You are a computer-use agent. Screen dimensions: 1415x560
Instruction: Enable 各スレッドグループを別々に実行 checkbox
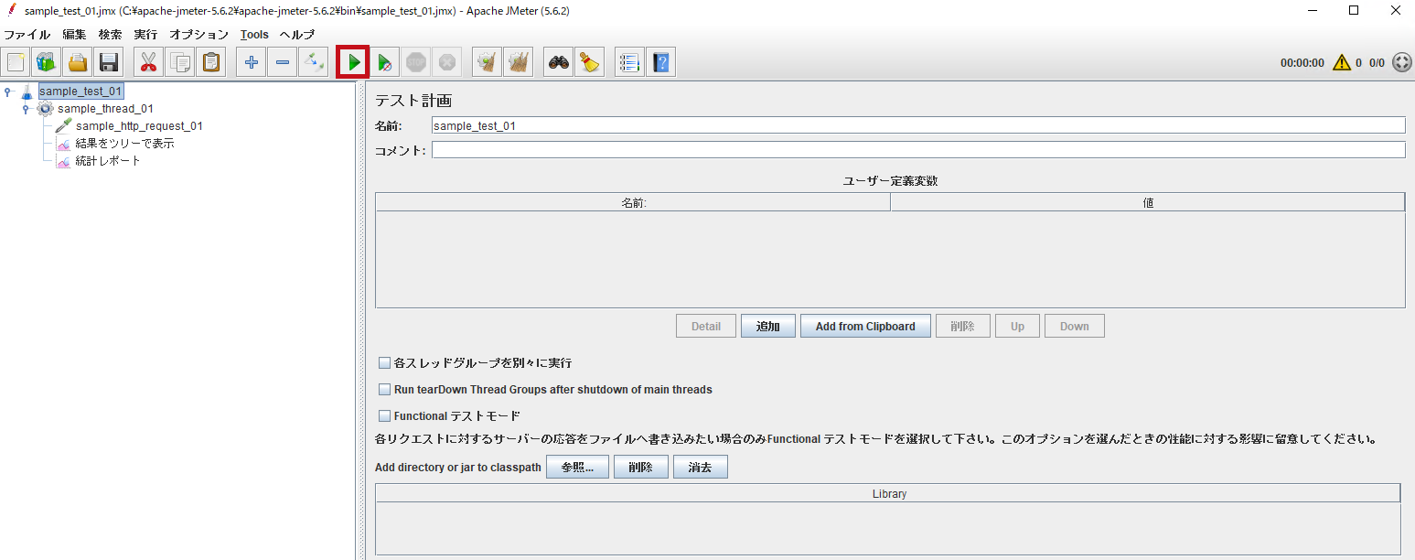click(x=385, y=363)
